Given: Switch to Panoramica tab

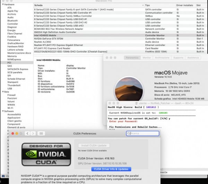Looking at the screenshot, I should point(132,58).
